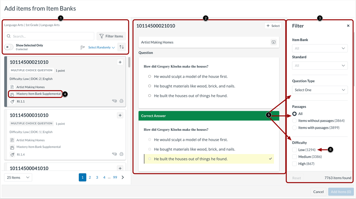
Task: Choose first question answer about sculpting a model
Action: (x=150, y=76)
